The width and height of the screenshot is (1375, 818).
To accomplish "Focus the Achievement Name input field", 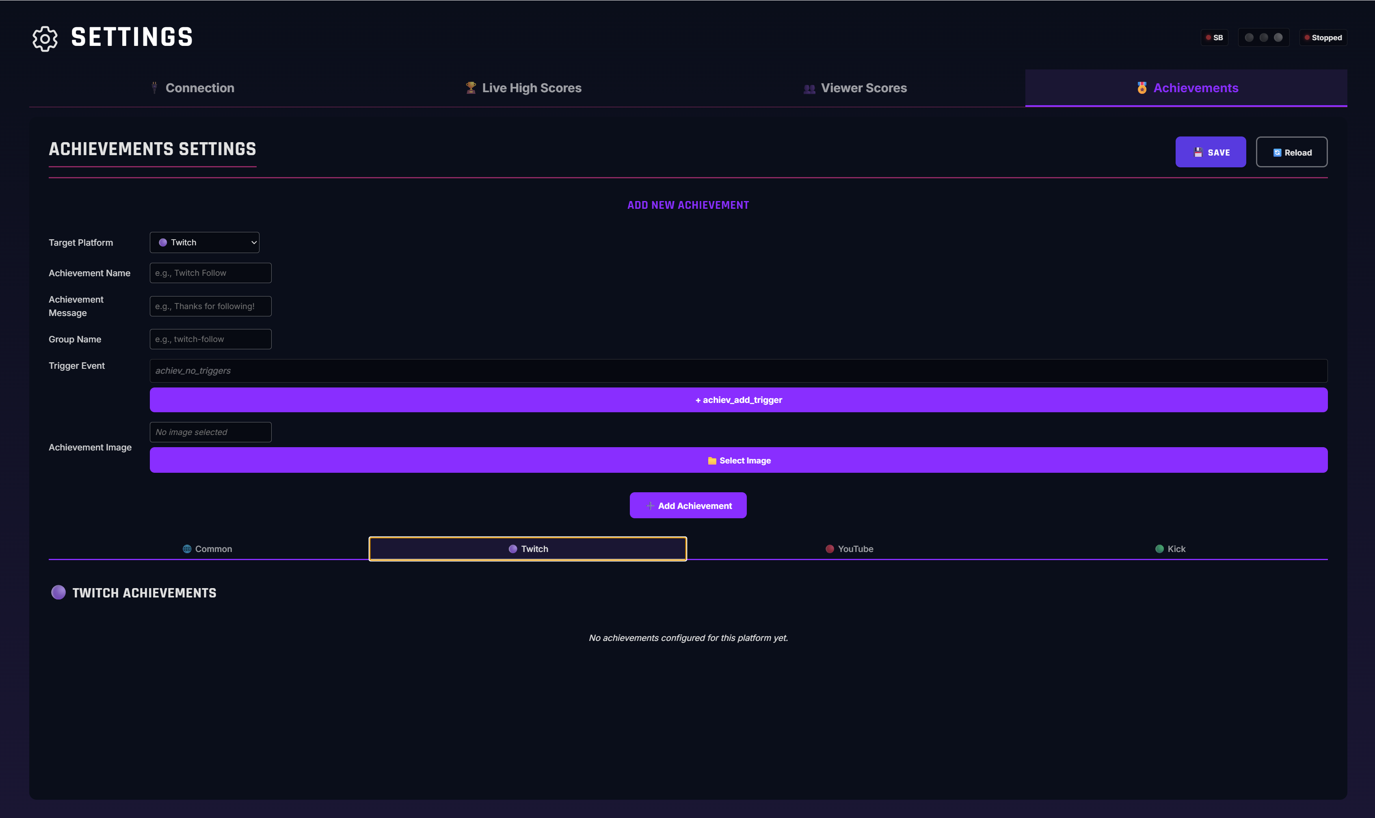I will pos(210,273).
